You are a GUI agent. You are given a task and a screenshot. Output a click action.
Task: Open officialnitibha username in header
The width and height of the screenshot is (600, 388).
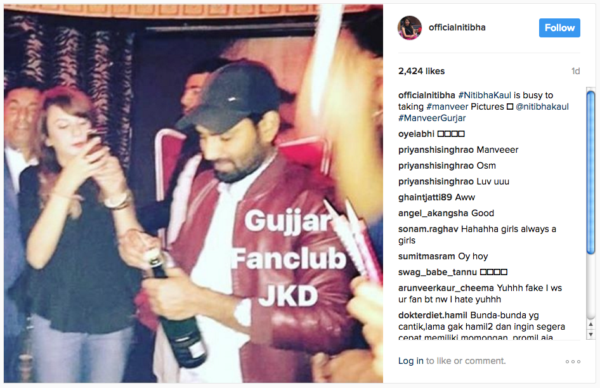[x=457, y=27]
